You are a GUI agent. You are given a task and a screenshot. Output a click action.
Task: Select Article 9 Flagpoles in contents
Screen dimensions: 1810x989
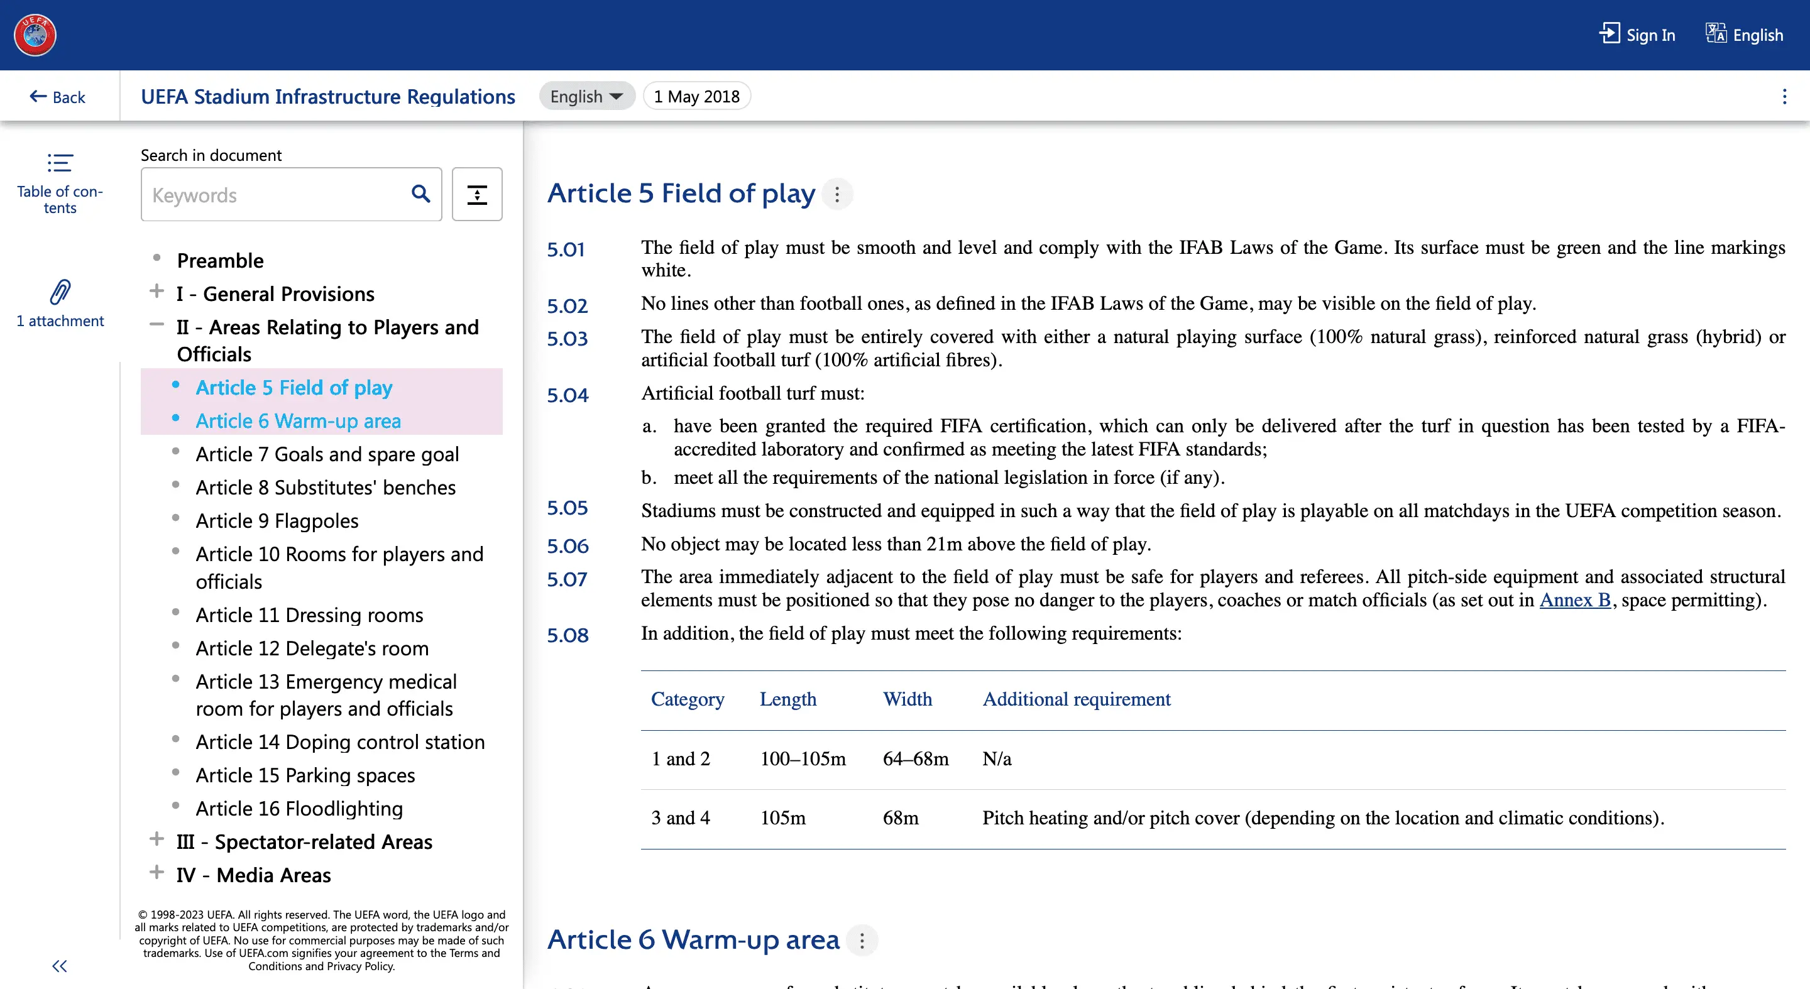(x=277, y=520)
